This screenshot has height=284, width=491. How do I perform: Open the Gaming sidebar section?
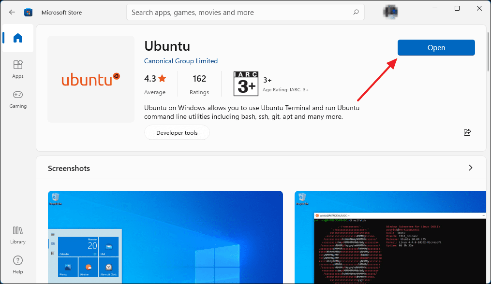click(x=18, y=99)
